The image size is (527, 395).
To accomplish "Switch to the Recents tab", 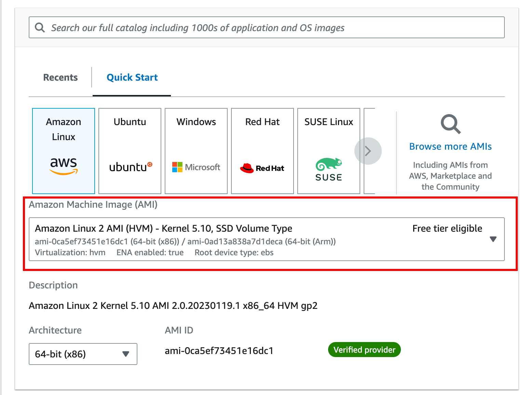I will tap(60, 78).
